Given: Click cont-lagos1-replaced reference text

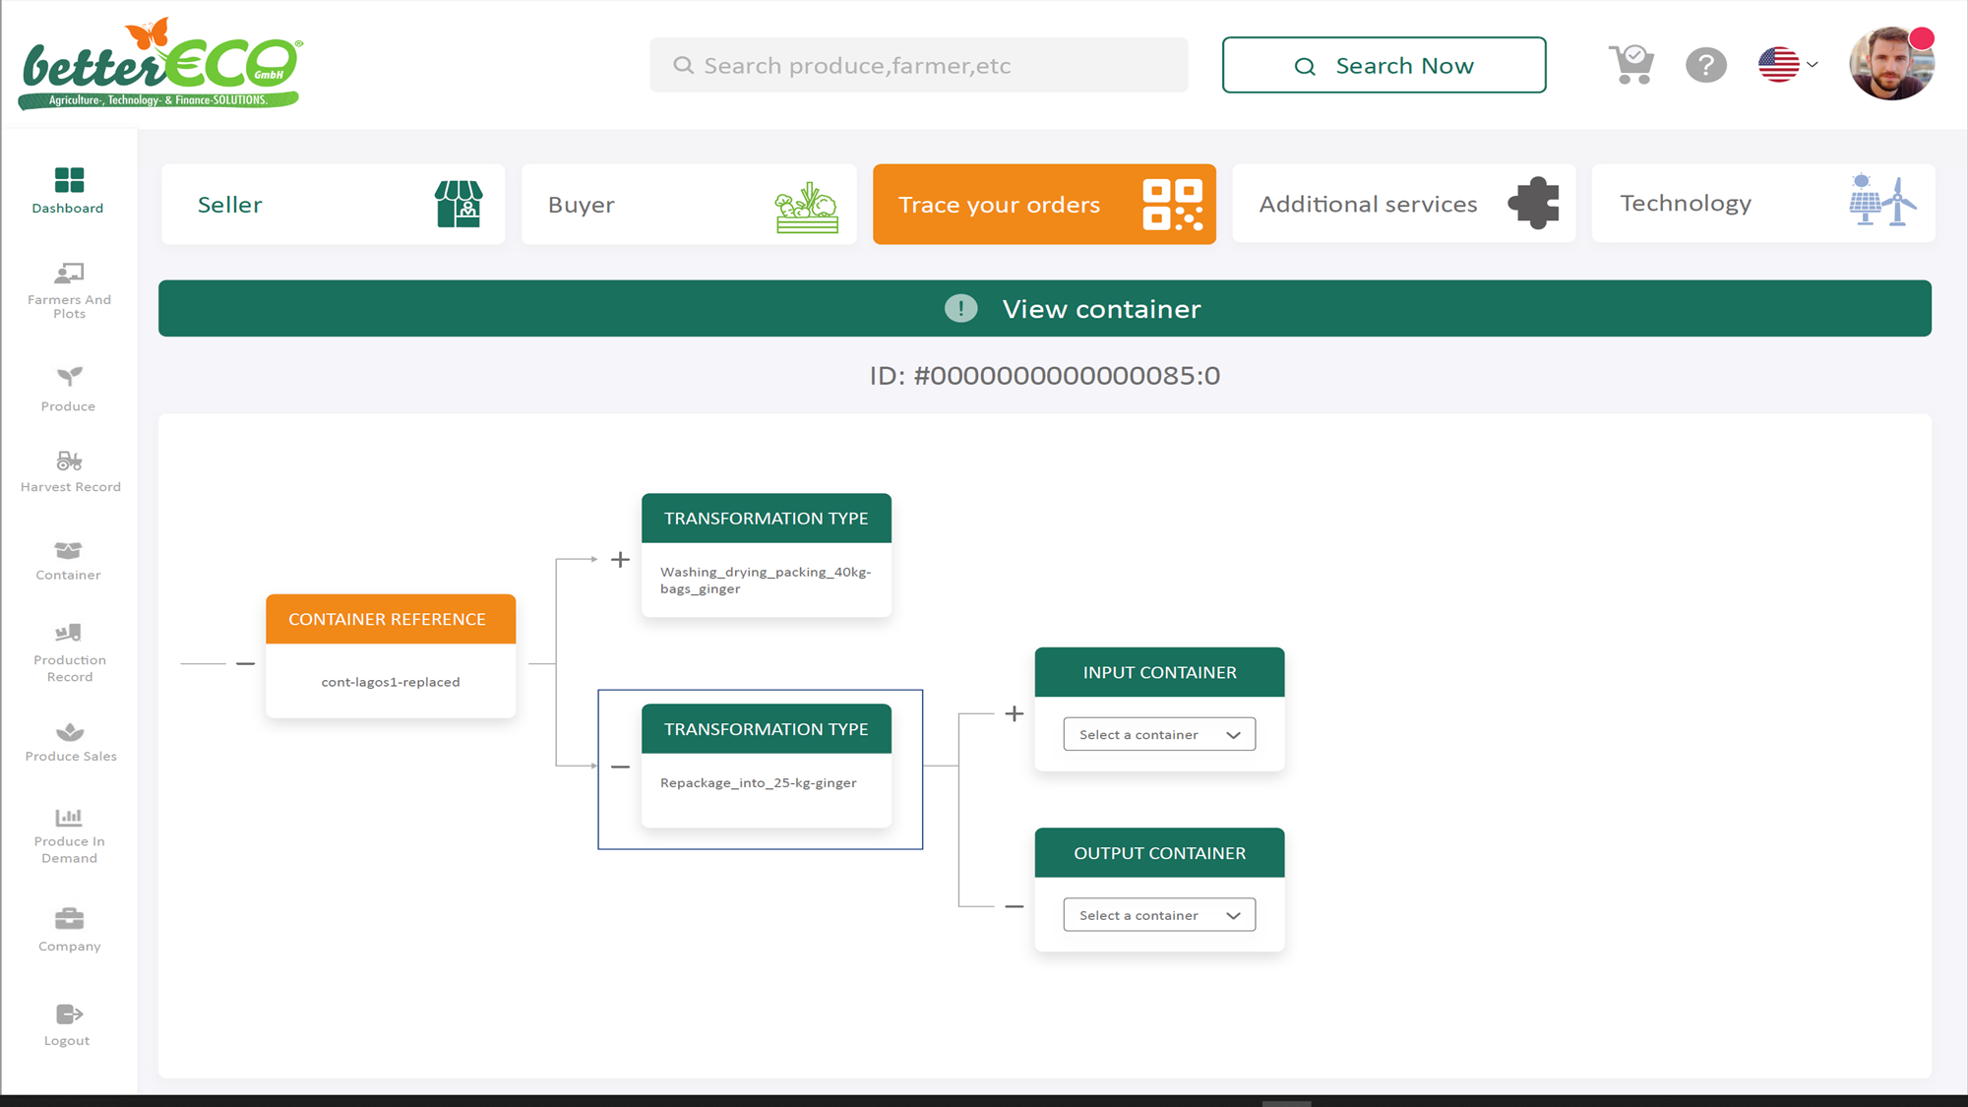Looking at the screenshot, I should point(390,682).
